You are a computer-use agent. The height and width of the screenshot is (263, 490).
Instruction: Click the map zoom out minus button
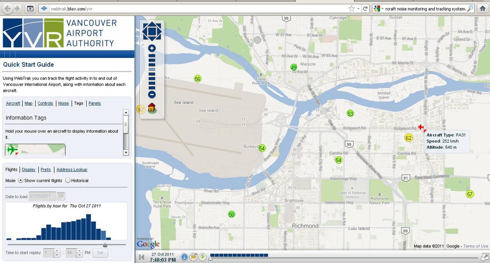(152, 94)
